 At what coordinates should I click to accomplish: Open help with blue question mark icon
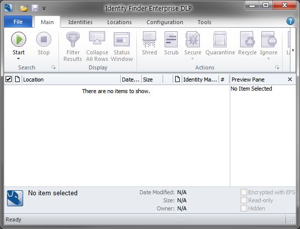290,21
